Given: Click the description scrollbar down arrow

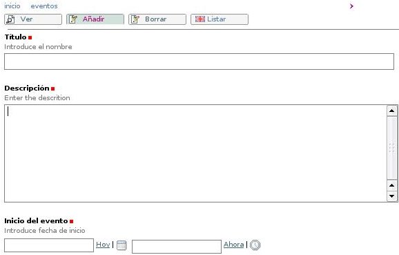Looking at the screenshot, I should [392, 196].
